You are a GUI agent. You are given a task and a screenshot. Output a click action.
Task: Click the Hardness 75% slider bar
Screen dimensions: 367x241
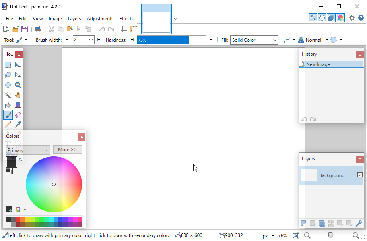[x=171, y=40]
